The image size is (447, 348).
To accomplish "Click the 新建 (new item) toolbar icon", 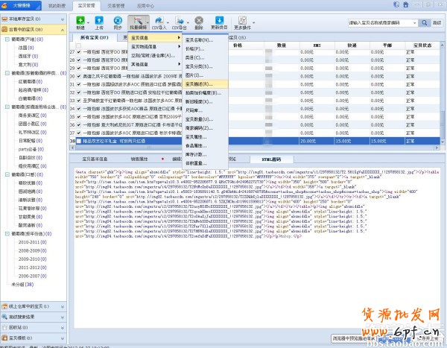I will click(x=80, y=21).
